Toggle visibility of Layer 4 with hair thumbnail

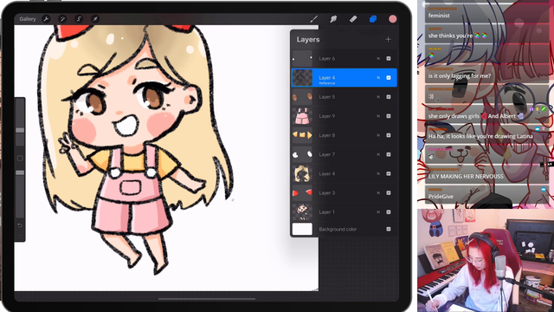point(389,173)
